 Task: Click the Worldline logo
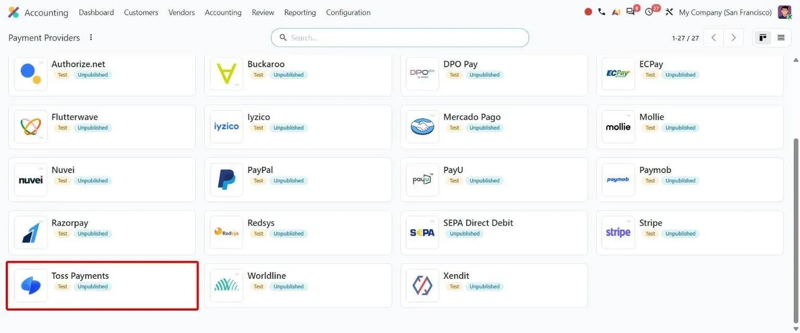[227, 286]
